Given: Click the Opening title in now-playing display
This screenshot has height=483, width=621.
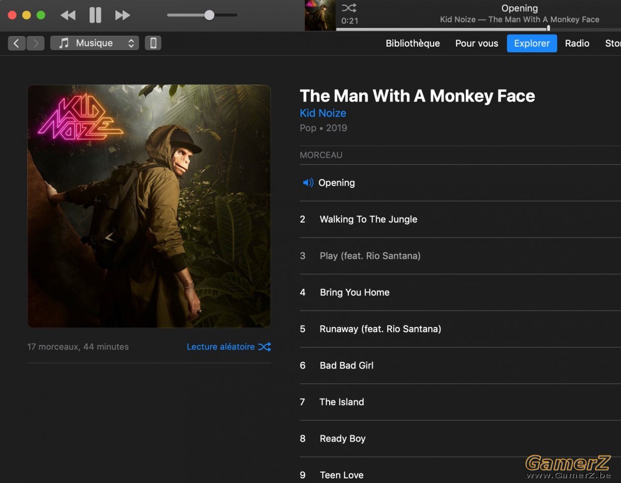Looking at the screenshot, I should [520, 8].
